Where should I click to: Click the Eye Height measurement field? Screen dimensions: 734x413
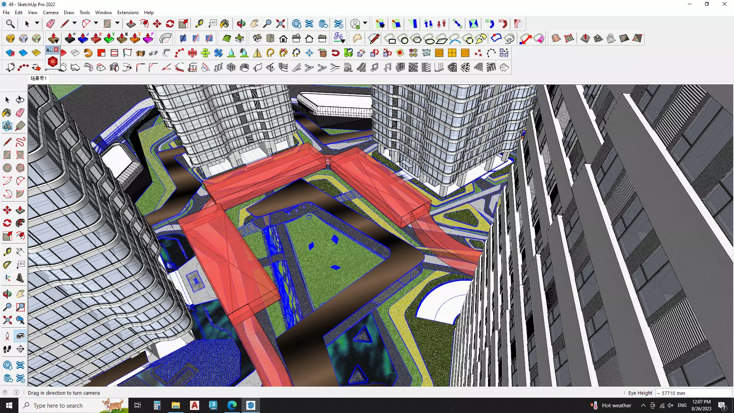[693, 393]
